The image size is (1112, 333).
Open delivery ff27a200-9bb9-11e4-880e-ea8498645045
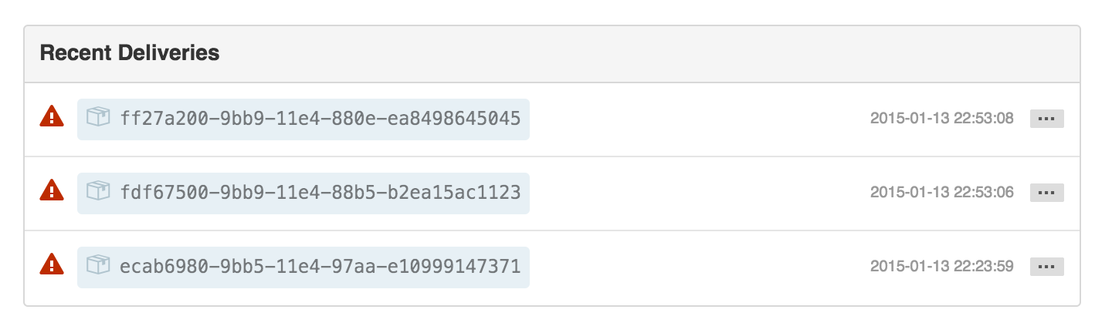click(320, 119)
